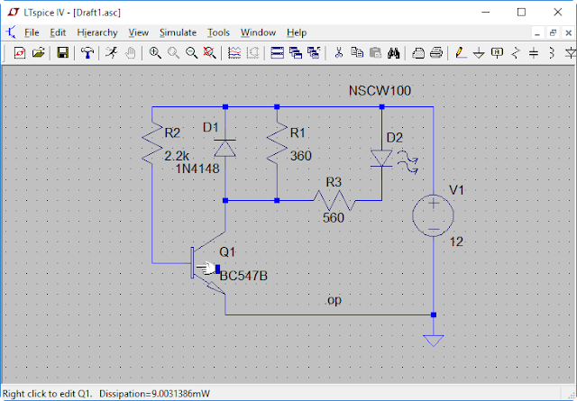Click the Close All Windows icon
The height and width of the screenshot is (401, 577).
(x=314, y=53)
